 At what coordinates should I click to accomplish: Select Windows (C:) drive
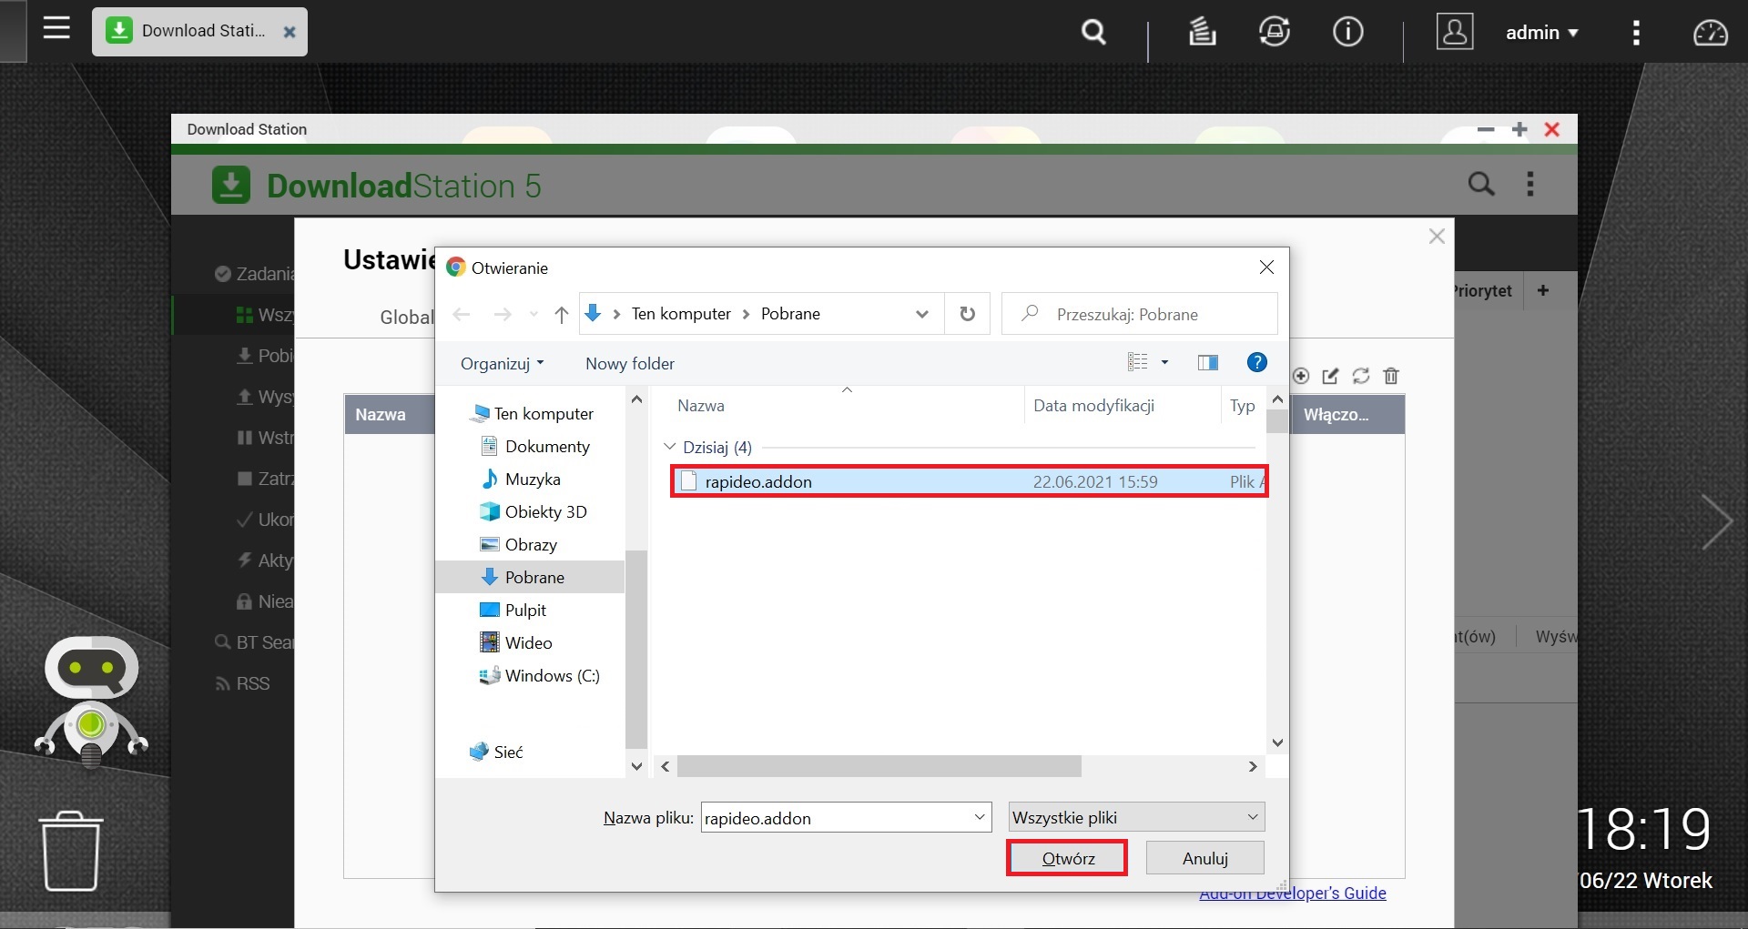540,676
